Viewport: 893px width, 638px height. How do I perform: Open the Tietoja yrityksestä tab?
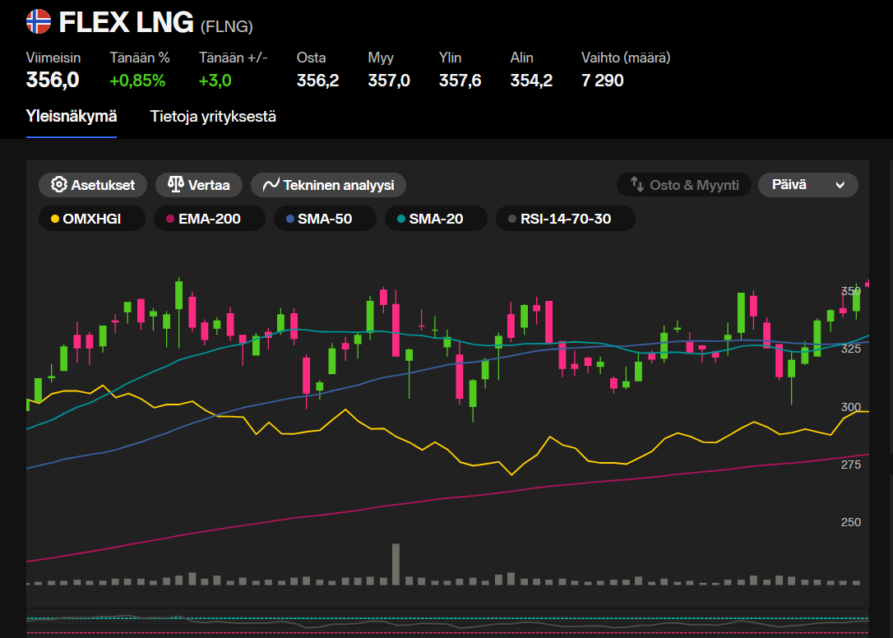pyautogui.click(x=213, y=116)
